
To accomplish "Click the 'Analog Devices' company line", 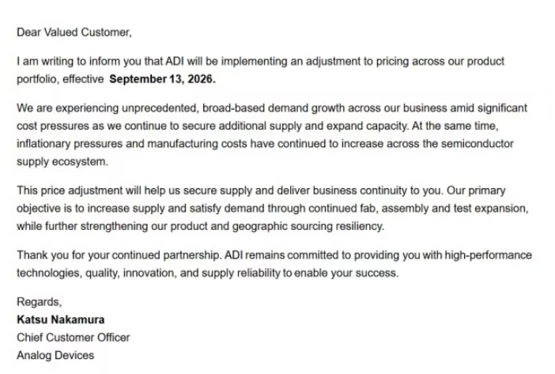I will coord(55,355).
